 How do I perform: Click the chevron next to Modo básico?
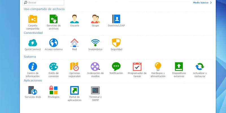tap(211, 3)
